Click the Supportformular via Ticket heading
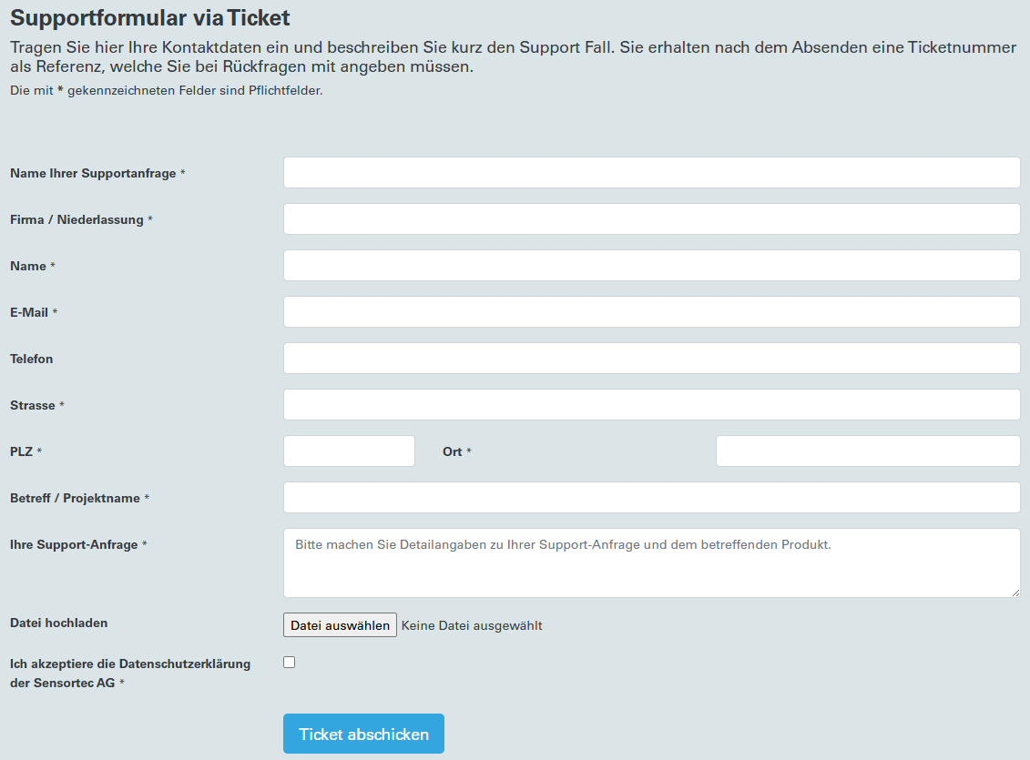The image size is (1030, 760). (x=149, y=17)
